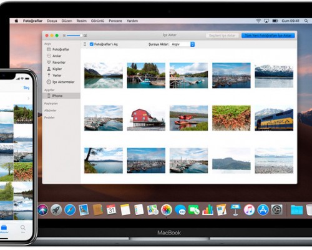Open iTunes from the Dock
The height and width of the screenshot is (250, 312).
[249, 210]
